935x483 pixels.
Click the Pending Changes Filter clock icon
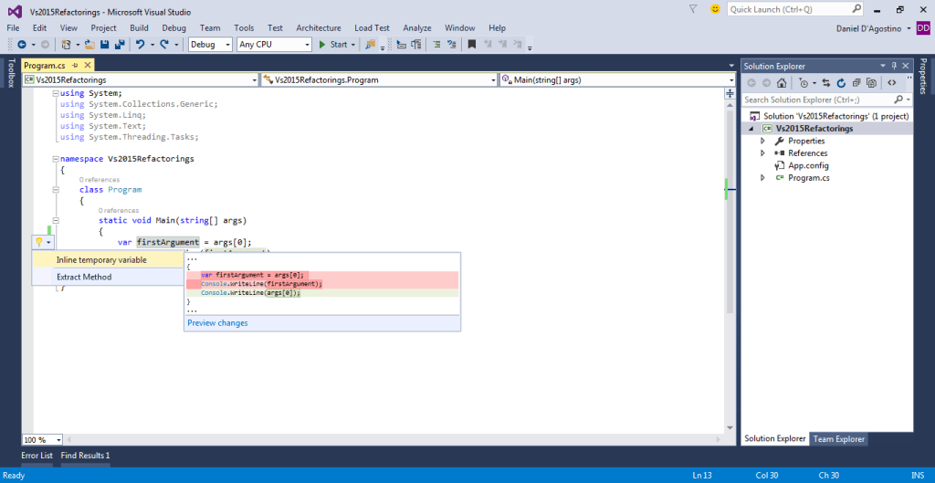[804, 83]
